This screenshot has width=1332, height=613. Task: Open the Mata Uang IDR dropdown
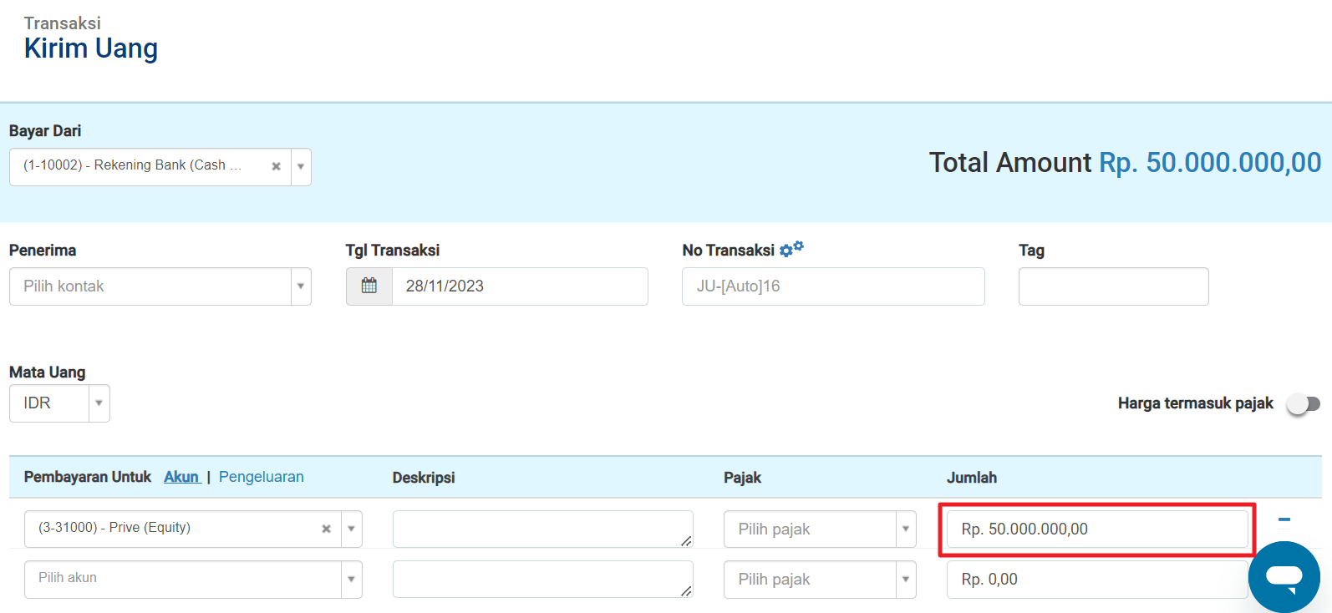pos(59,403)
